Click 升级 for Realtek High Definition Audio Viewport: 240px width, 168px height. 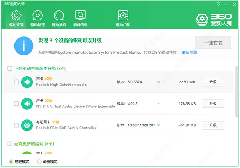213,82
